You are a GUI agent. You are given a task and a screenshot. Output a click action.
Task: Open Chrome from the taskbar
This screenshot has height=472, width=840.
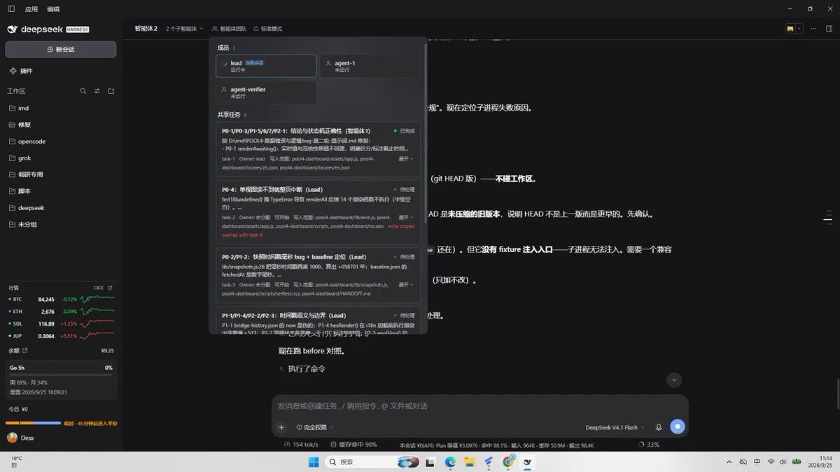coord(509,462)
